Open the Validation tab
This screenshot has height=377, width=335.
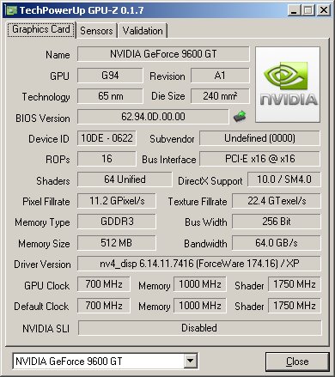click(x=143, y=31)
